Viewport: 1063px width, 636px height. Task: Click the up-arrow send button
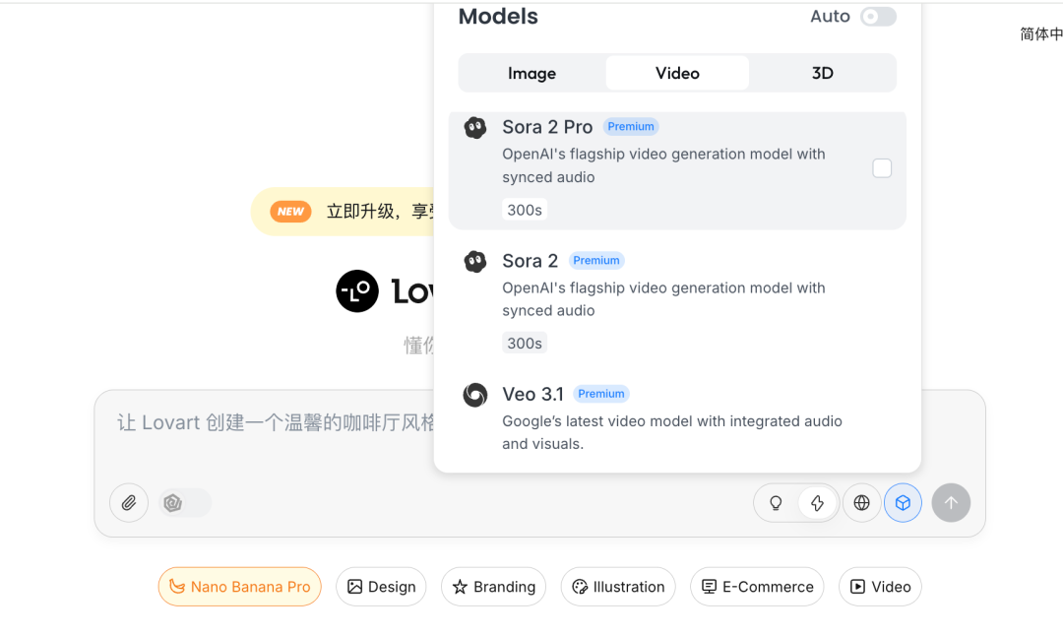point(951,502)
